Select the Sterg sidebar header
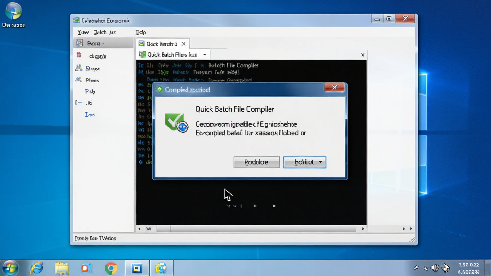 tap(104, 43)
